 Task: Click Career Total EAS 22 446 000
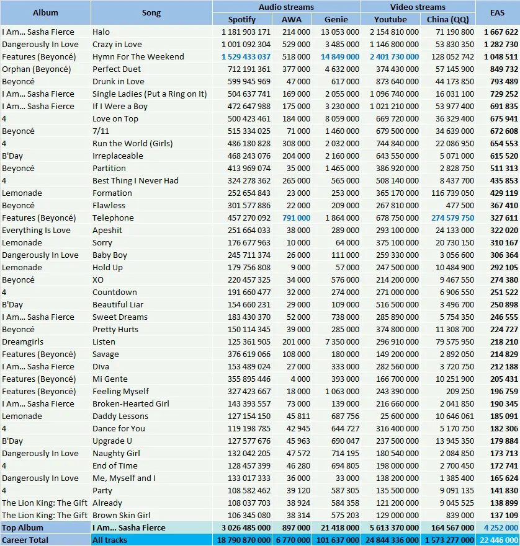499,540
